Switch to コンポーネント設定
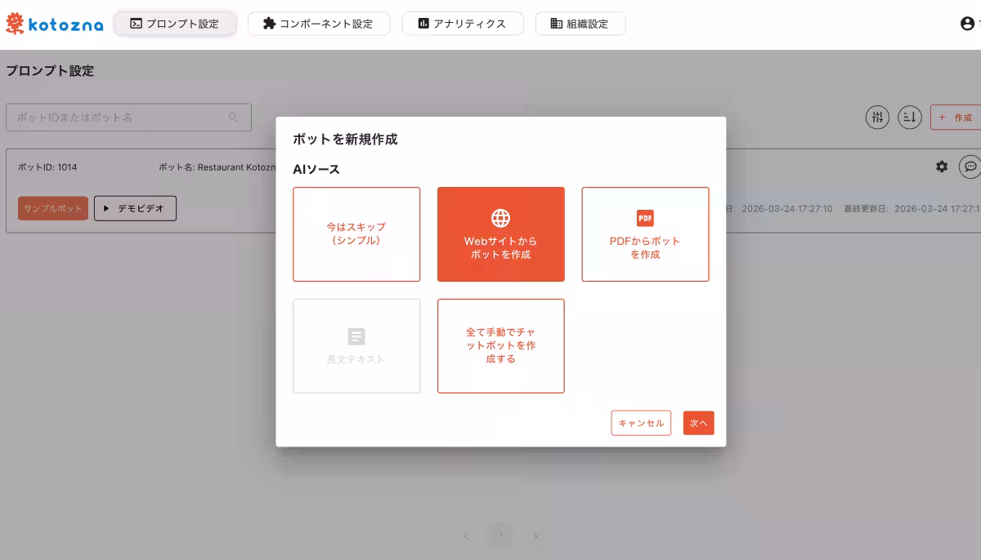Screen dimensions: 981x560 click(x=319, y=24)
